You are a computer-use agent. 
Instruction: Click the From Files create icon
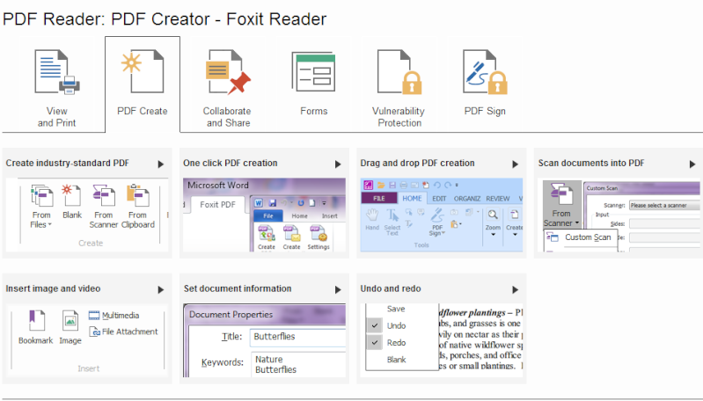point(41,206)
